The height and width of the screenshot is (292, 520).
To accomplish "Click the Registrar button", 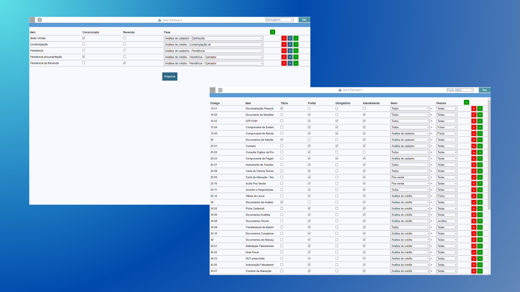I will click(170, 77).
